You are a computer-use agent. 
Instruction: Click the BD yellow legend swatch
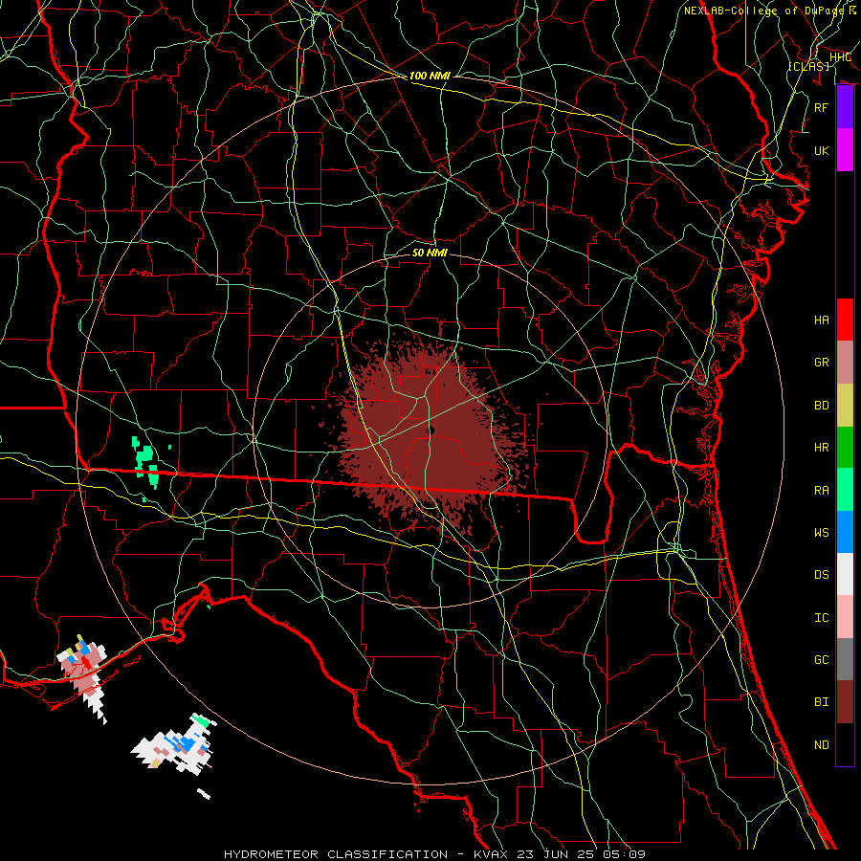click(845, 406)
